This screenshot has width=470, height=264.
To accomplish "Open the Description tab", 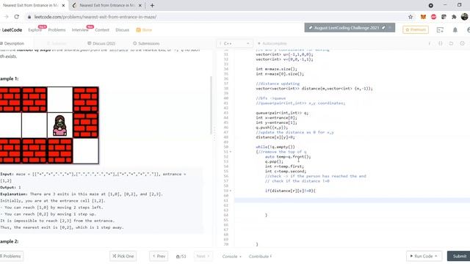I will 12,43.
